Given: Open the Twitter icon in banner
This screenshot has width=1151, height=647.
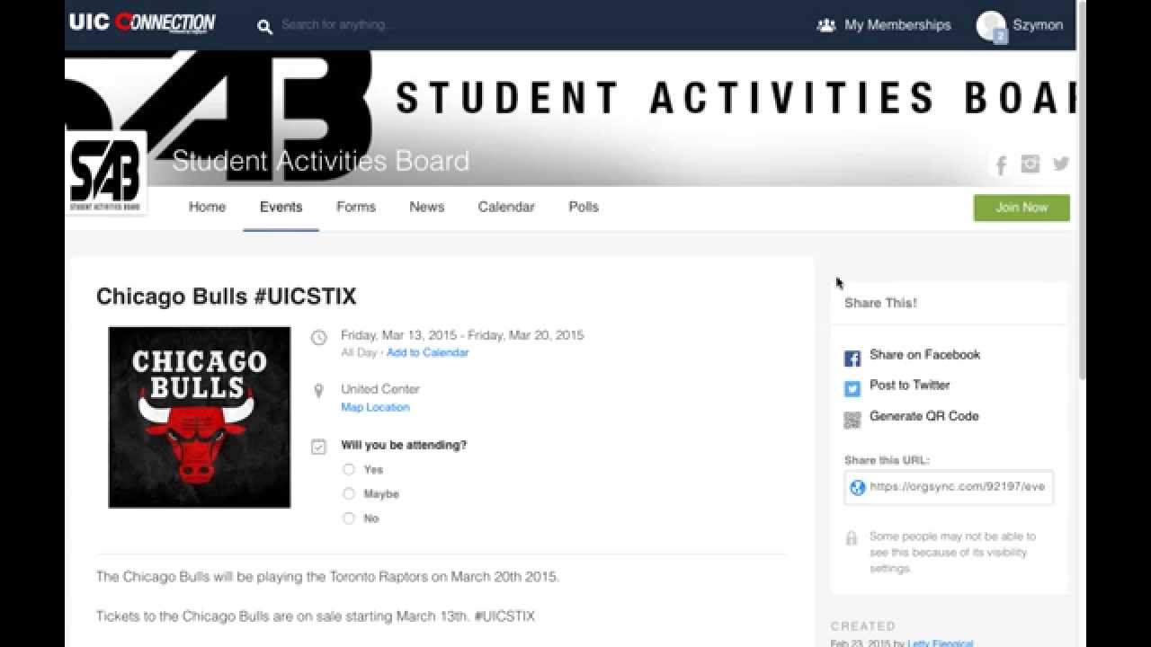Looking at the screenshot, I should tap(1061, 164).
